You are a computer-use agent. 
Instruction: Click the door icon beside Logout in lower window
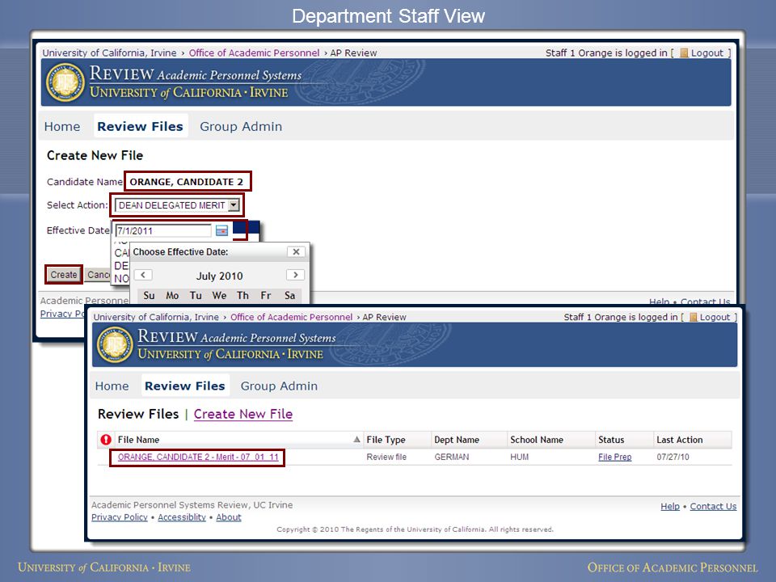pyautogui.click(x=694, y=317)
